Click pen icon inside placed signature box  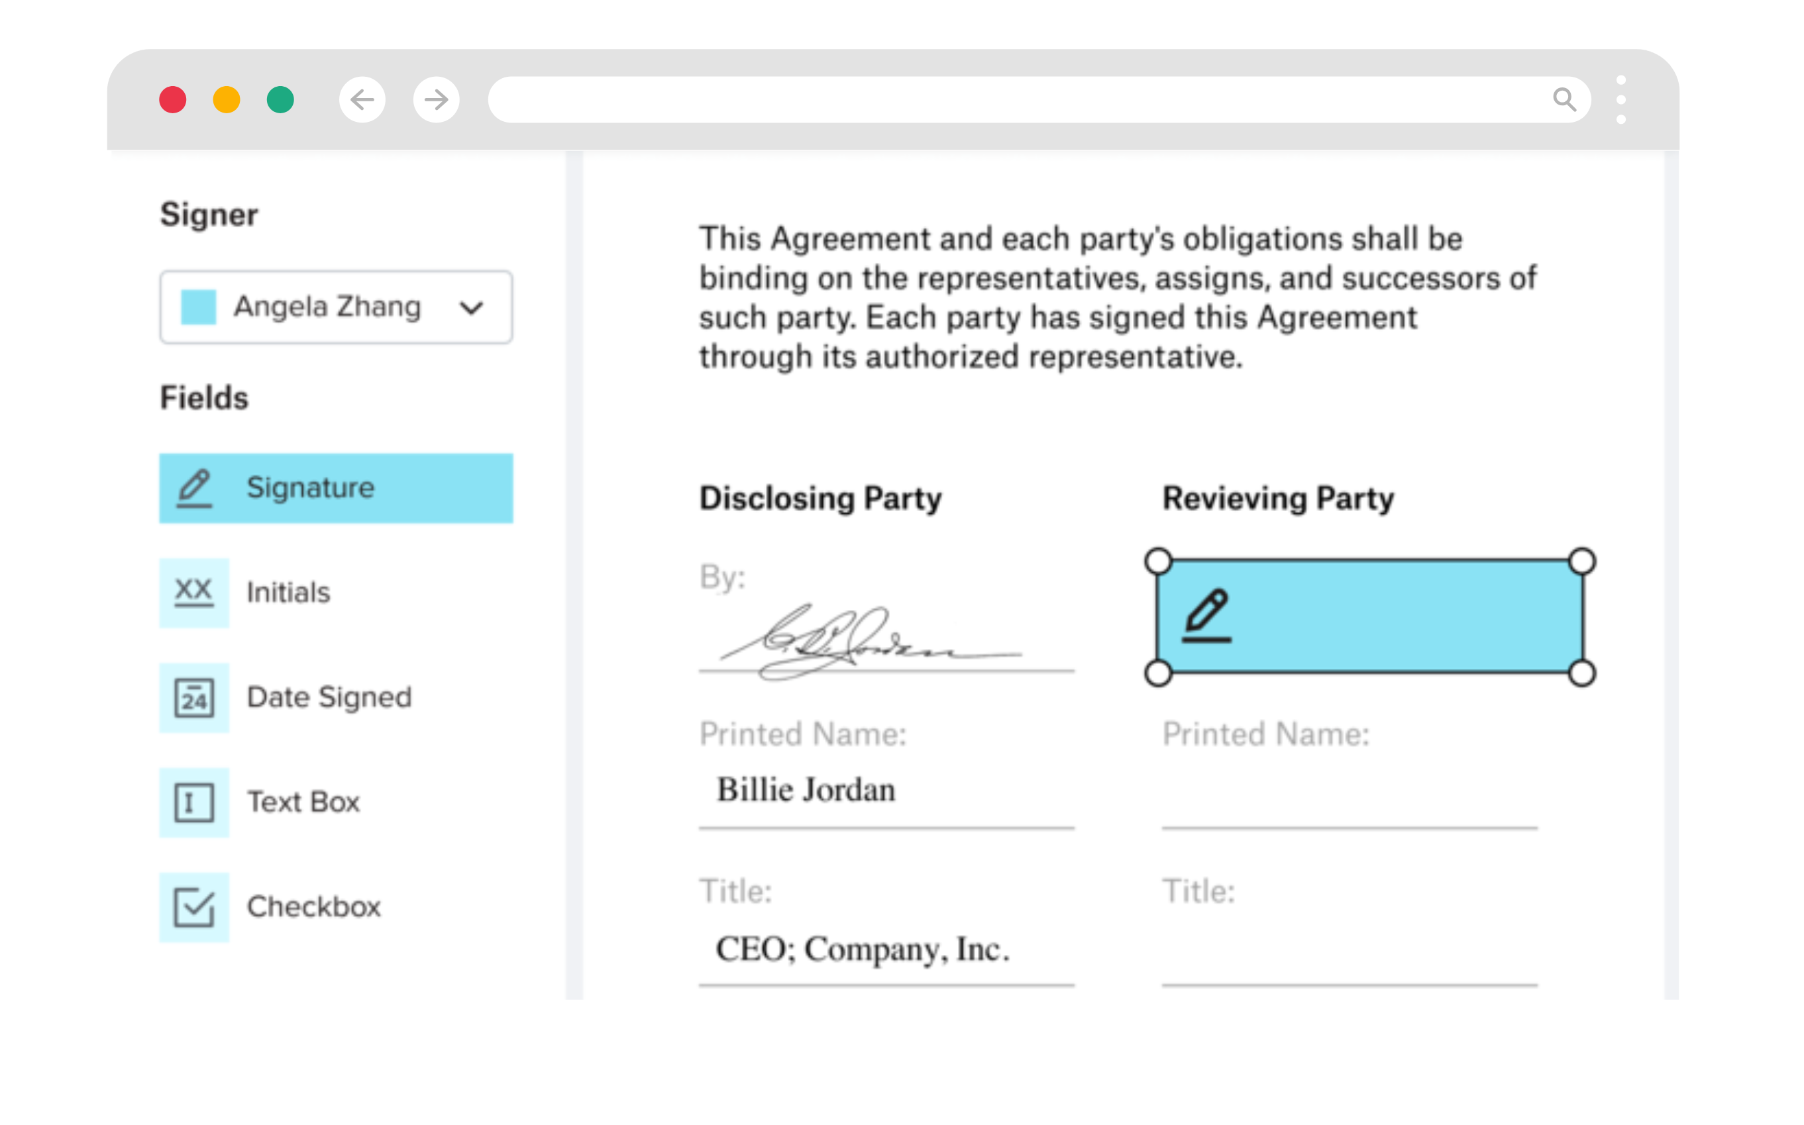pos(1207,615)
